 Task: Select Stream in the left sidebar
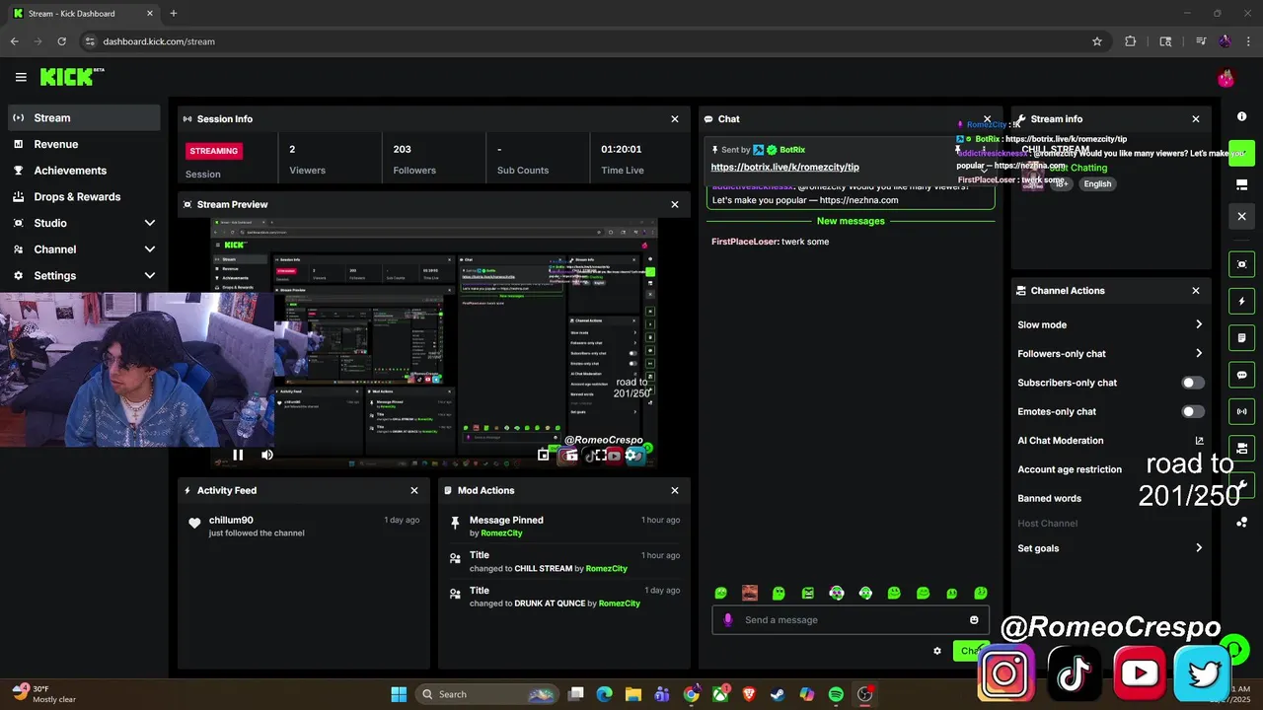(84, 117)
